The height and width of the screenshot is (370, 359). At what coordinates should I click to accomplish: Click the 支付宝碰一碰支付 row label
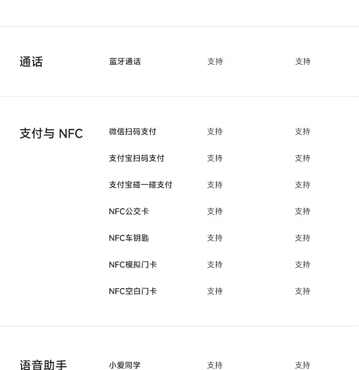[140, 185]
